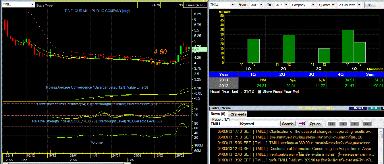Click the 90.01 sum cell
This screenshot has height=164, width=384.
[370, 86]
